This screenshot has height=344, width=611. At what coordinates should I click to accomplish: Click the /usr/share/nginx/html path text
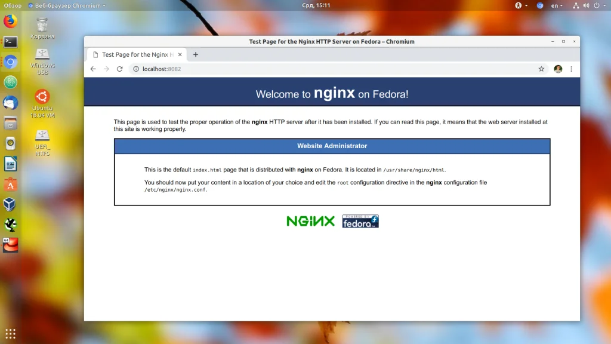414,170
